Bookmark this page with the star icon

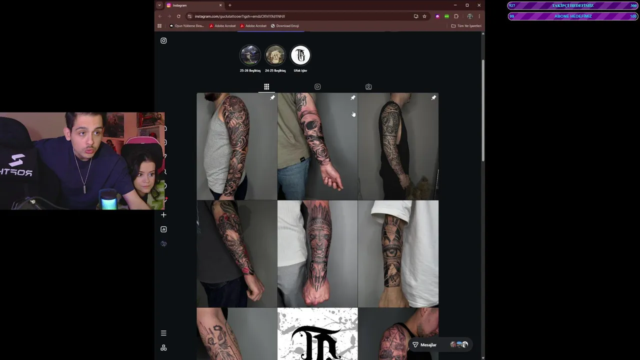(424, 16)
